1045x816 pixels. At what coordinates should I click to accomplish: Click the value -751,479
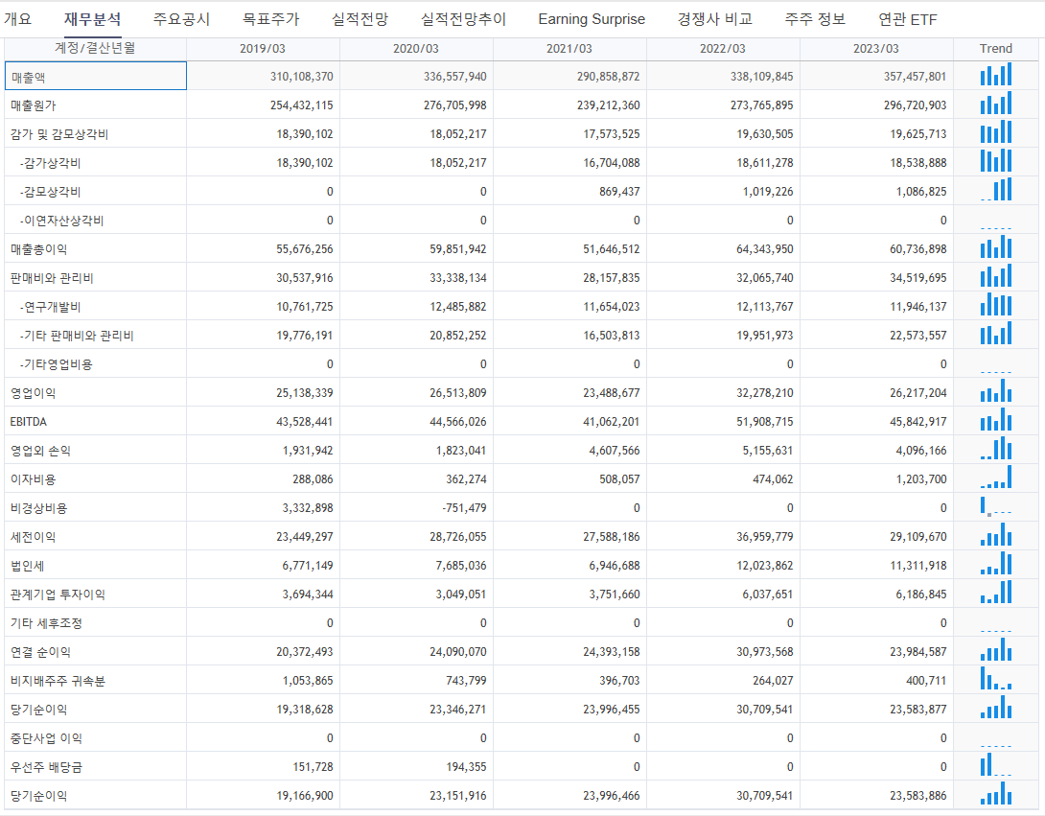(464, 508)
